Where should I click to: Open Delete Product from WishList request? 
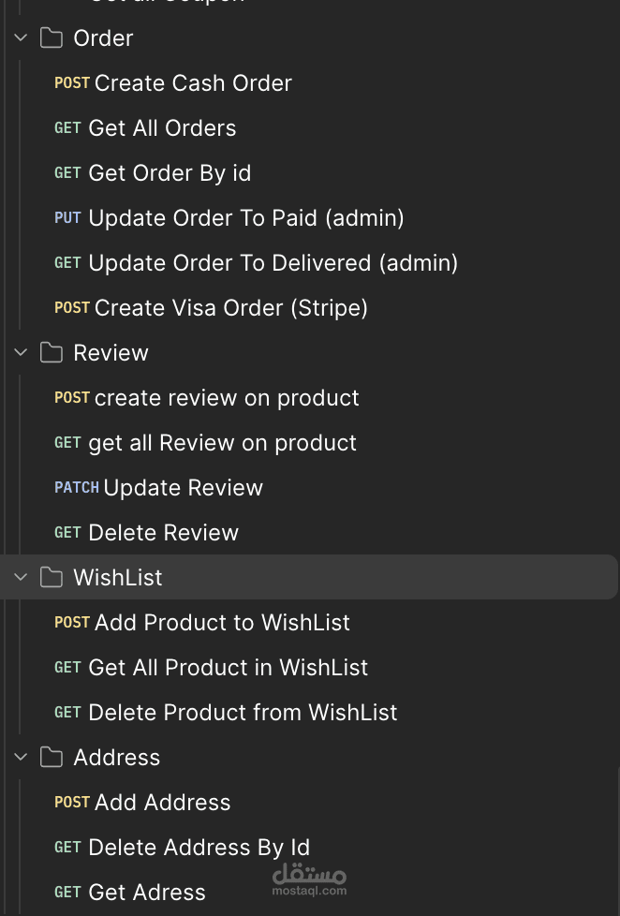click(x=242, y=713)
